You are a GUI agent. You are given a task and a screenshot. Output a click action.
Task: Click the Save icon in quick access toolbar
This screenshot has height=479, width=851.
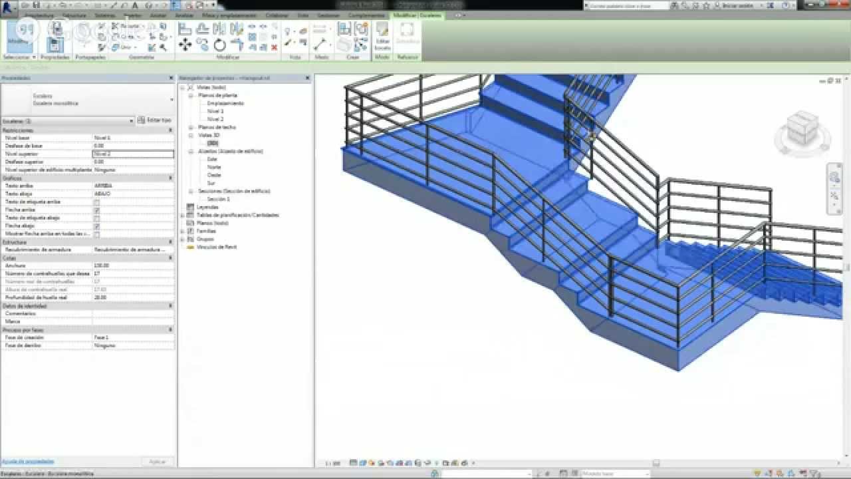pyautogui.click(x=36, y=5)
